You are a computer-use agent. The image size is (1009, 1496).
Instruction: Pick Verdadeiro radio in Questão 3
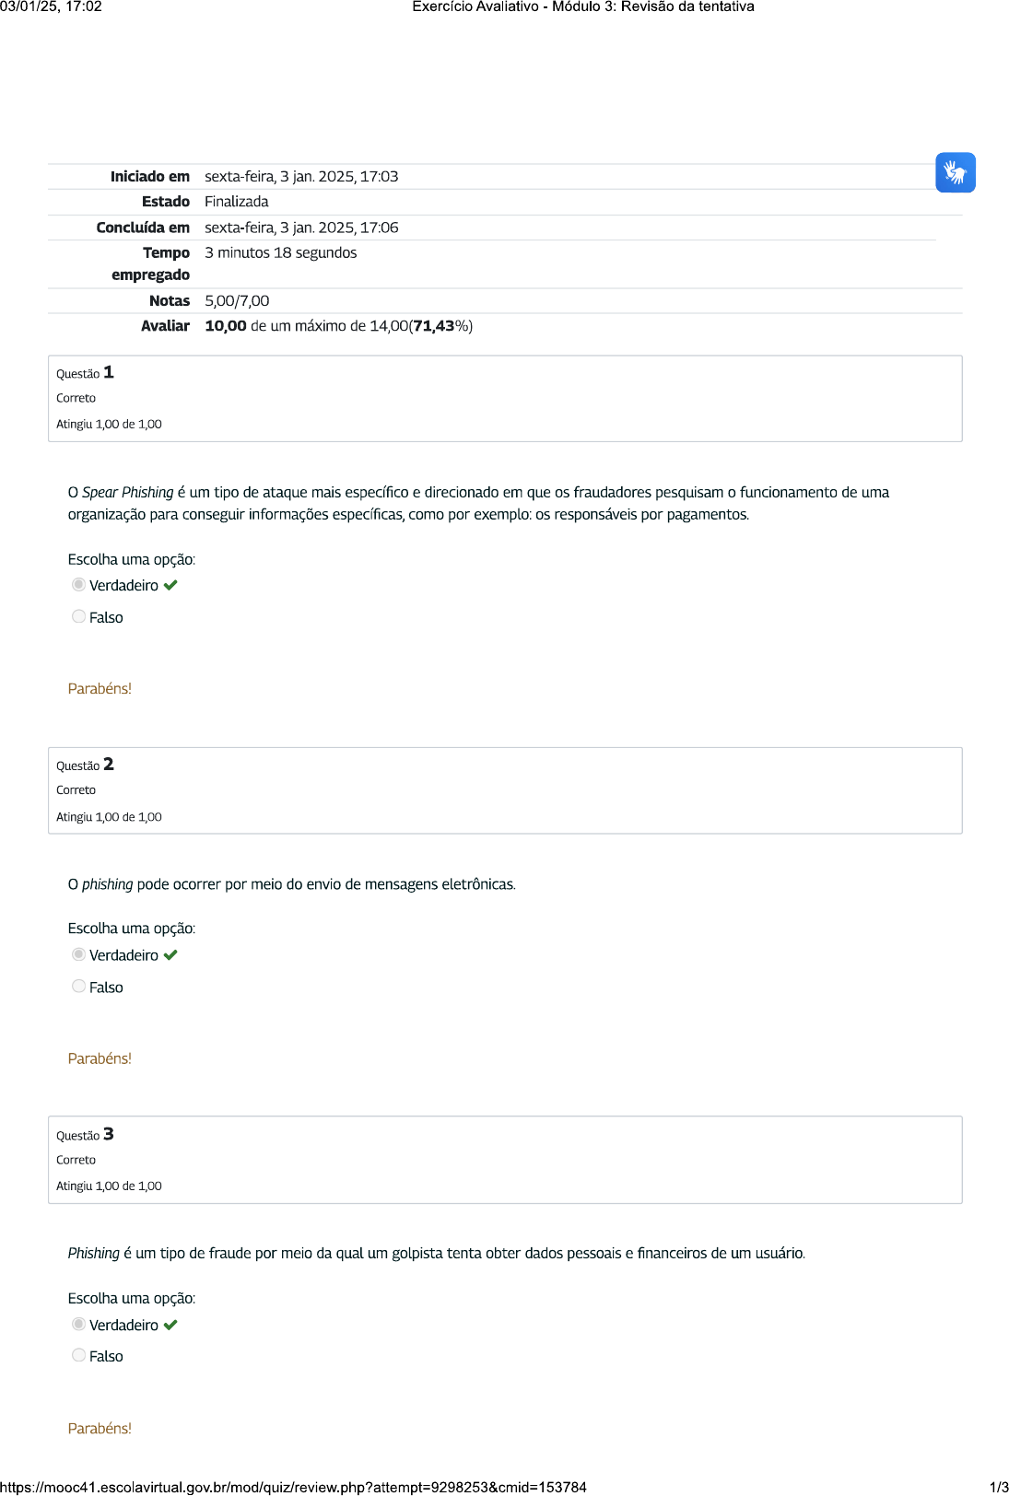point(79,1324)
